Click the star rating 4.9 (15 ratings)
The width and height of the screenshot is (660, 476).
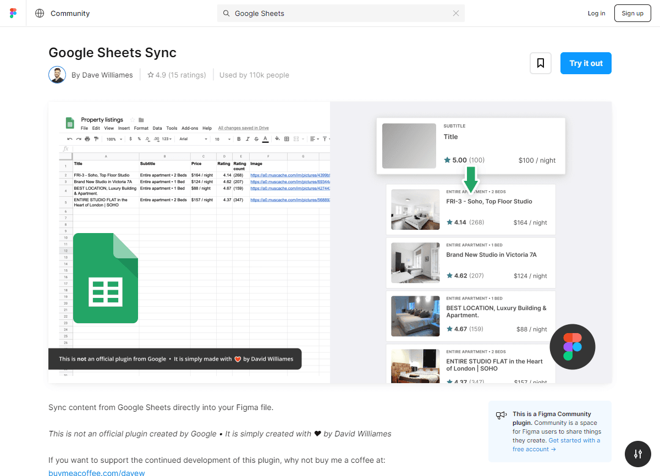point(177,75)
